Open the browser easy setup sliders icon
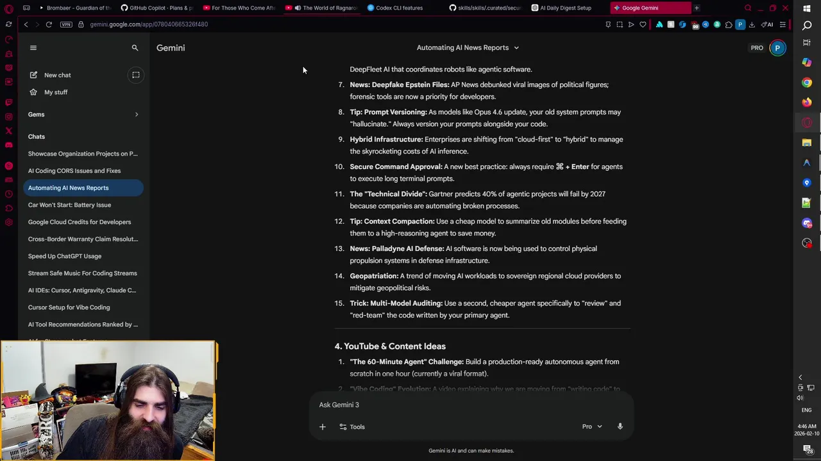821x461 pixels. coord(783,24)
